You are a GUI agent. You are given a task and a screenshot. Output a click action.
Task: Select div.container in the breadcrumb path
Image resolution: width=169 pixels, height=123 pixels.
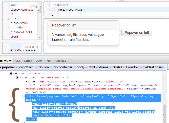pyautogui.click(x=63, y=67)
